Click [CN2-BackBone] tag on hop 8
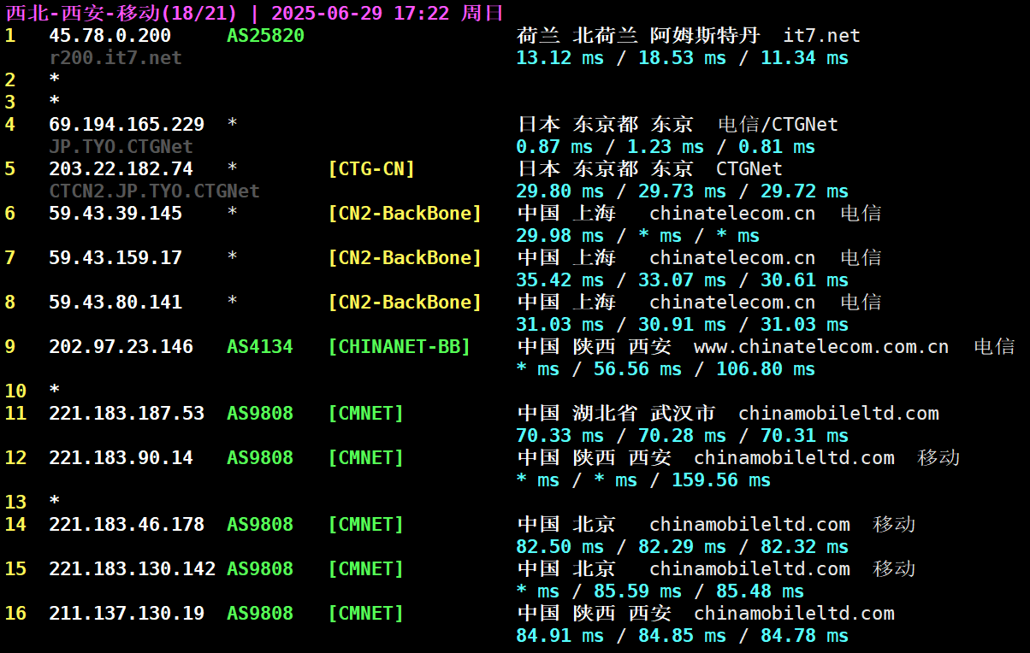 pyautogui.click(x=405, y=302)
